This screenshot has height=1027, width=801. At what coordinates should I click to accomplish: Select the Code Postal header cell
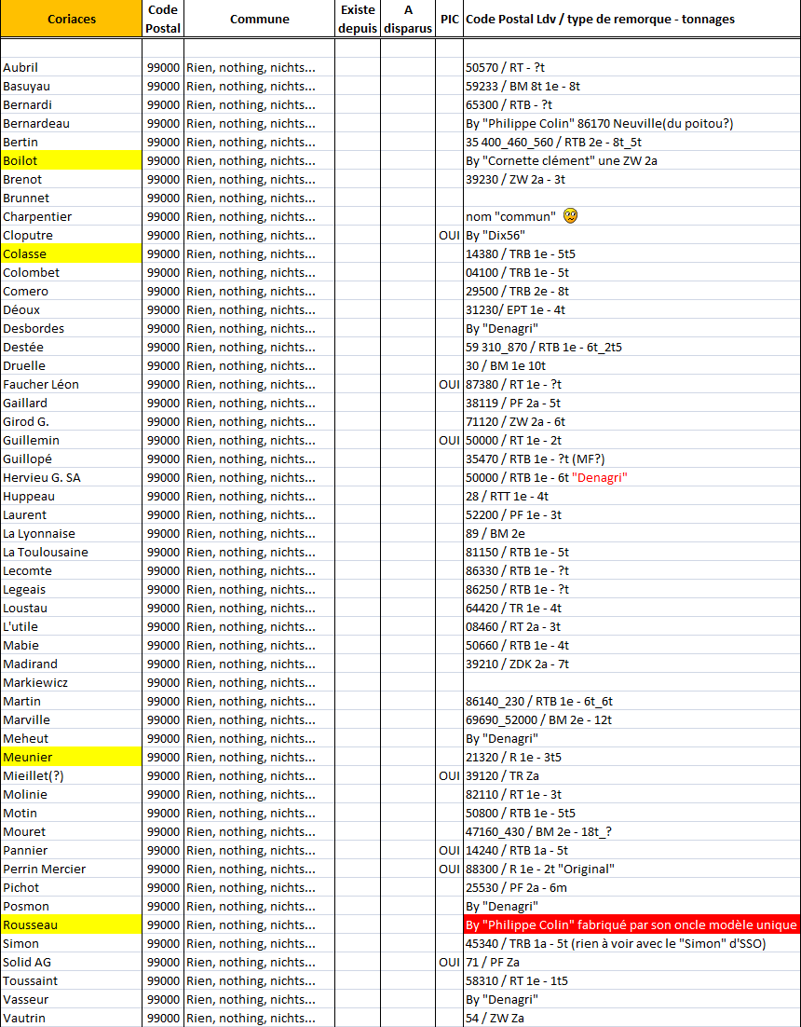(x=163, y=19)
